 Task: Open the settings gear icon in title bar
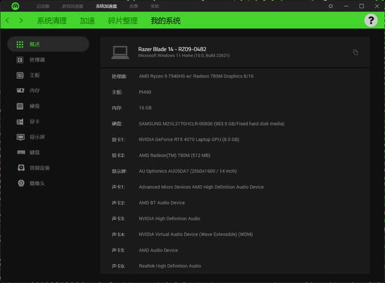[x=330, y=6]
